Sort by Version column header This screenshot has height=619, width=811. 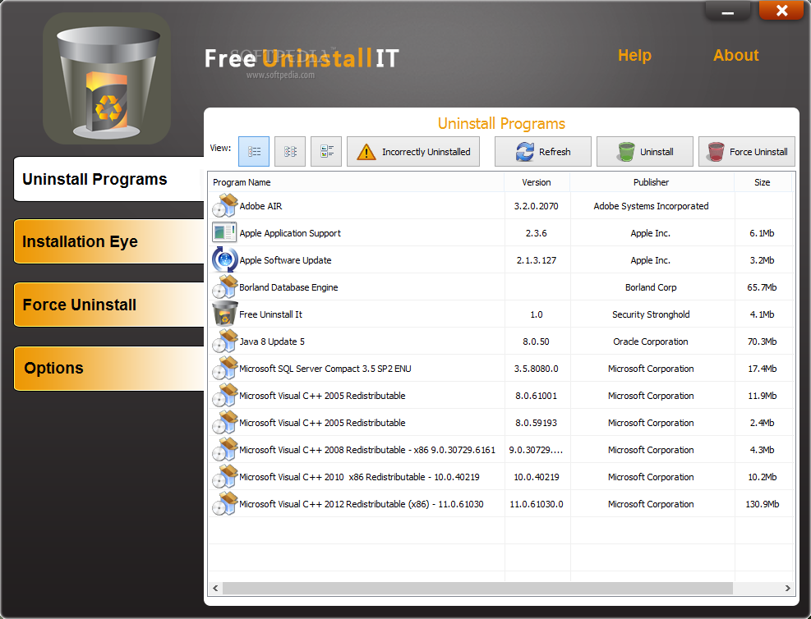(537, 182)
